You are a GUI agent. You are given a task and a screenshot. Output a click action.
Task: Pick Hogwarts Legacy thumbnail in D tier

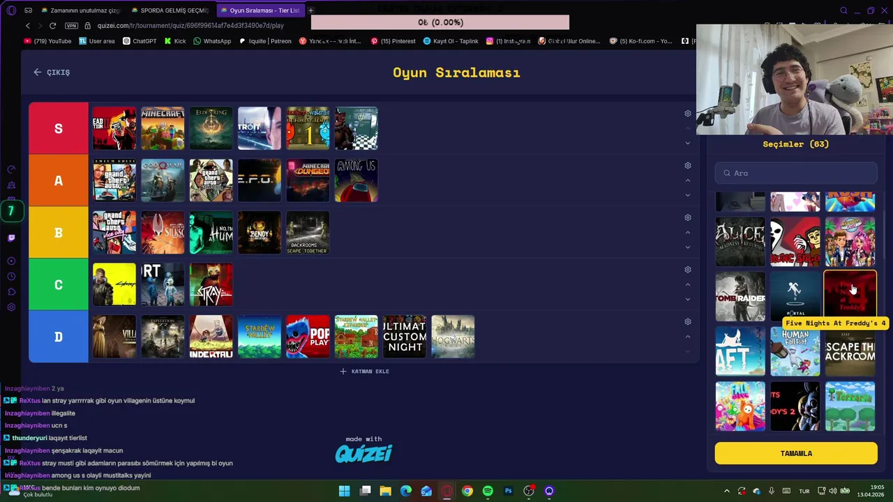[453, 337]
